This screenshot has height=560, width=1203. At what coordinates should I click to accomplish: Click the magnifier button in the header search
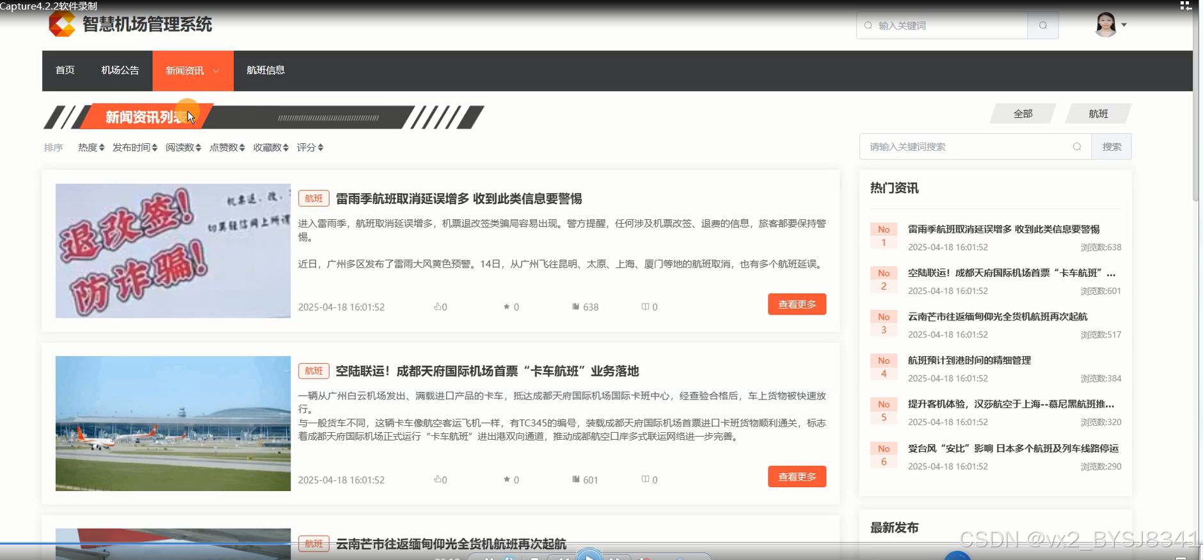[1043, 26]
